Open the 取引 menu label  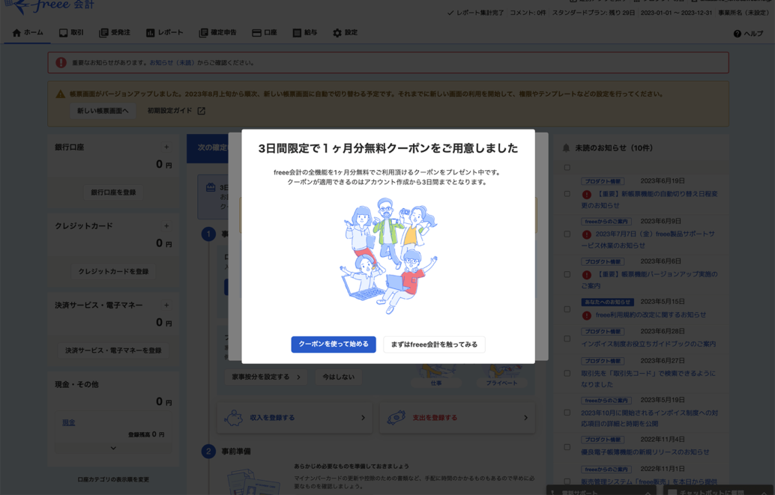click(x=77, y=33)
